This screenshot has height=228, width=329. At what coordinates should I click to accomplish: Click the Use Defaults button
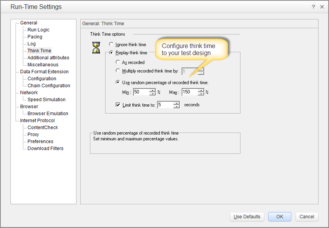click(247, 217)
